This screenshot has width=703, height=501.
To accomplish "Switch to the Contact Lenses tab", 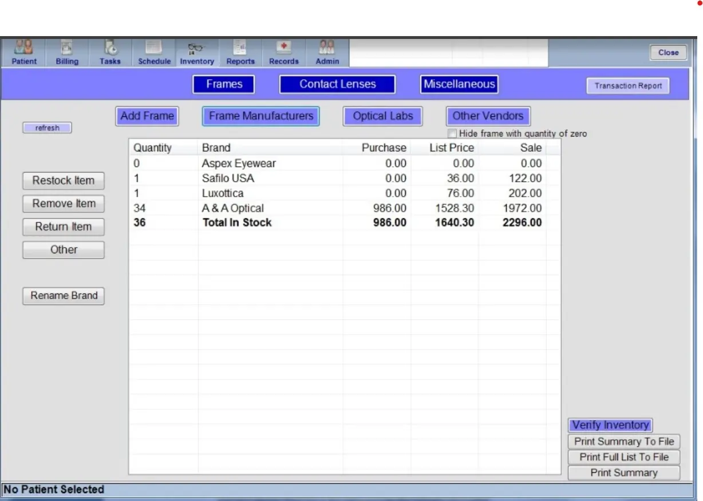I will 337,84.
